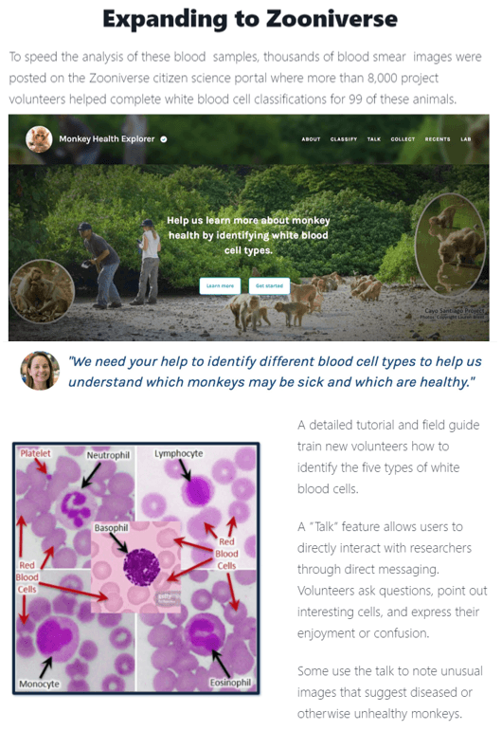The height and width of the screenshot is (731, 502).
Task: Click the Get started button
Action: [269, 285]
